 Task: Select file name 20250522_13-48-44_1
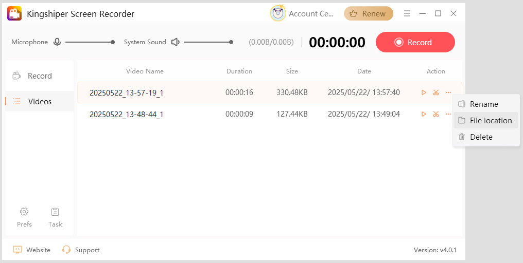pos(127,114)
